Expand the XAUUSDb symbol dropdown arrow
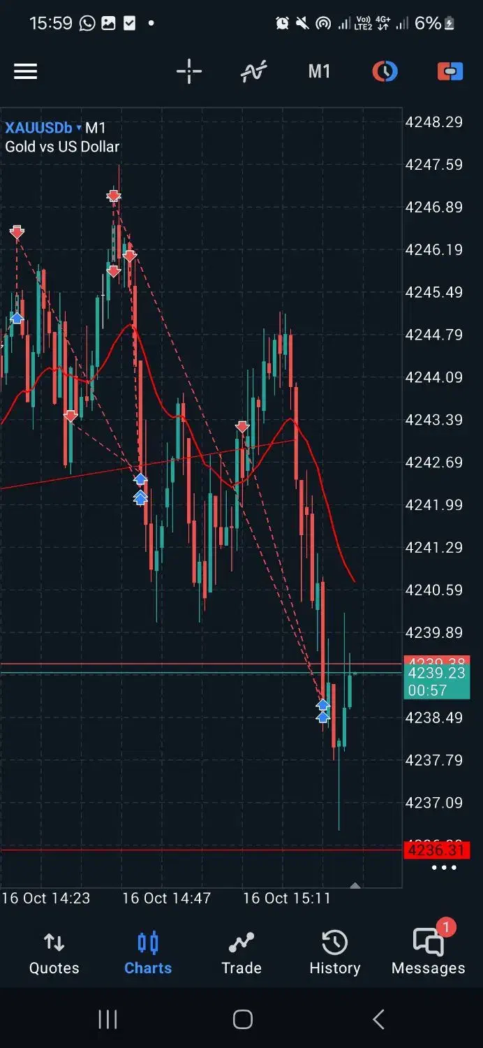483x1048 pixels. pos(79,128)
